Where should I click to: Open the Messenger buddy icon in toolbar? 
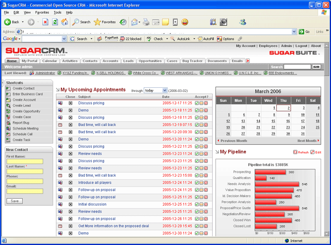tap(243, 22)
